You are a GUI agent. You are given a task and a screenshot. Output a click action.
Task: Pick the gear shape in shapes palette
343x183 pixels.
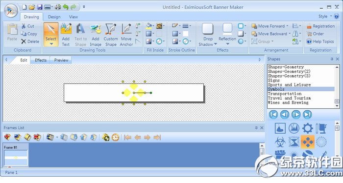point(307,128)
